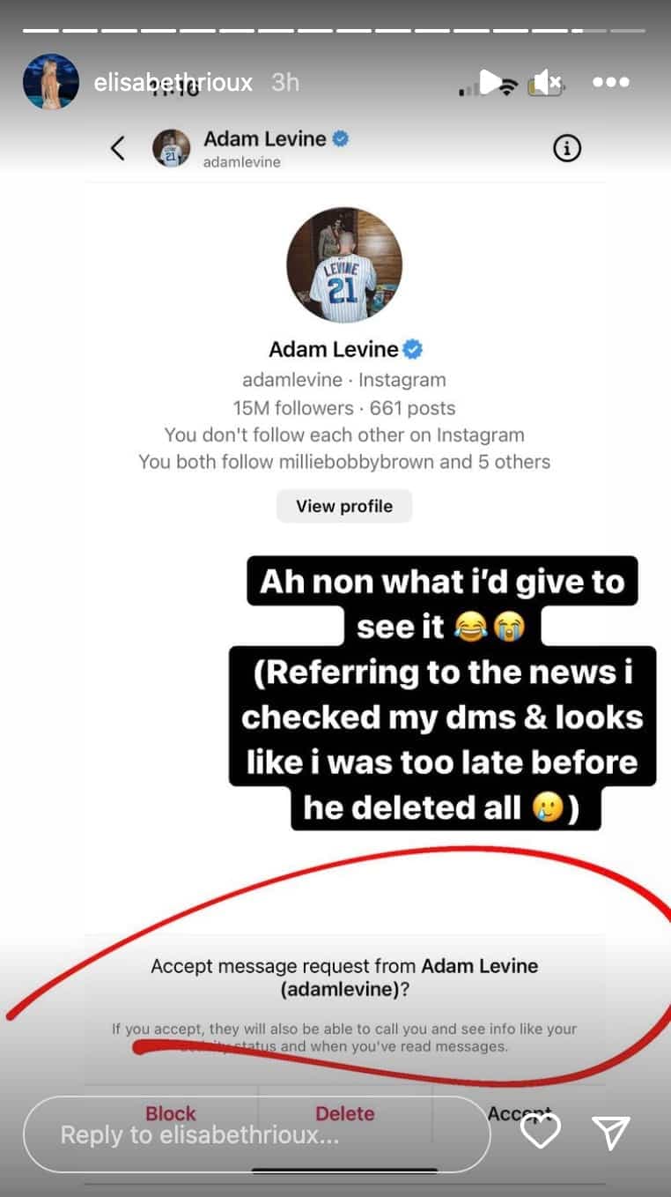This screenshot has height=1197, width=671.
Task: Jump to the first story progress segment
Action: (x=41, y=31)
